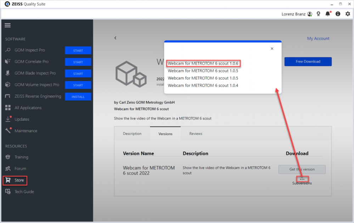Click the Free Download button
Screen dimensions: 354x223
(308, 62)
